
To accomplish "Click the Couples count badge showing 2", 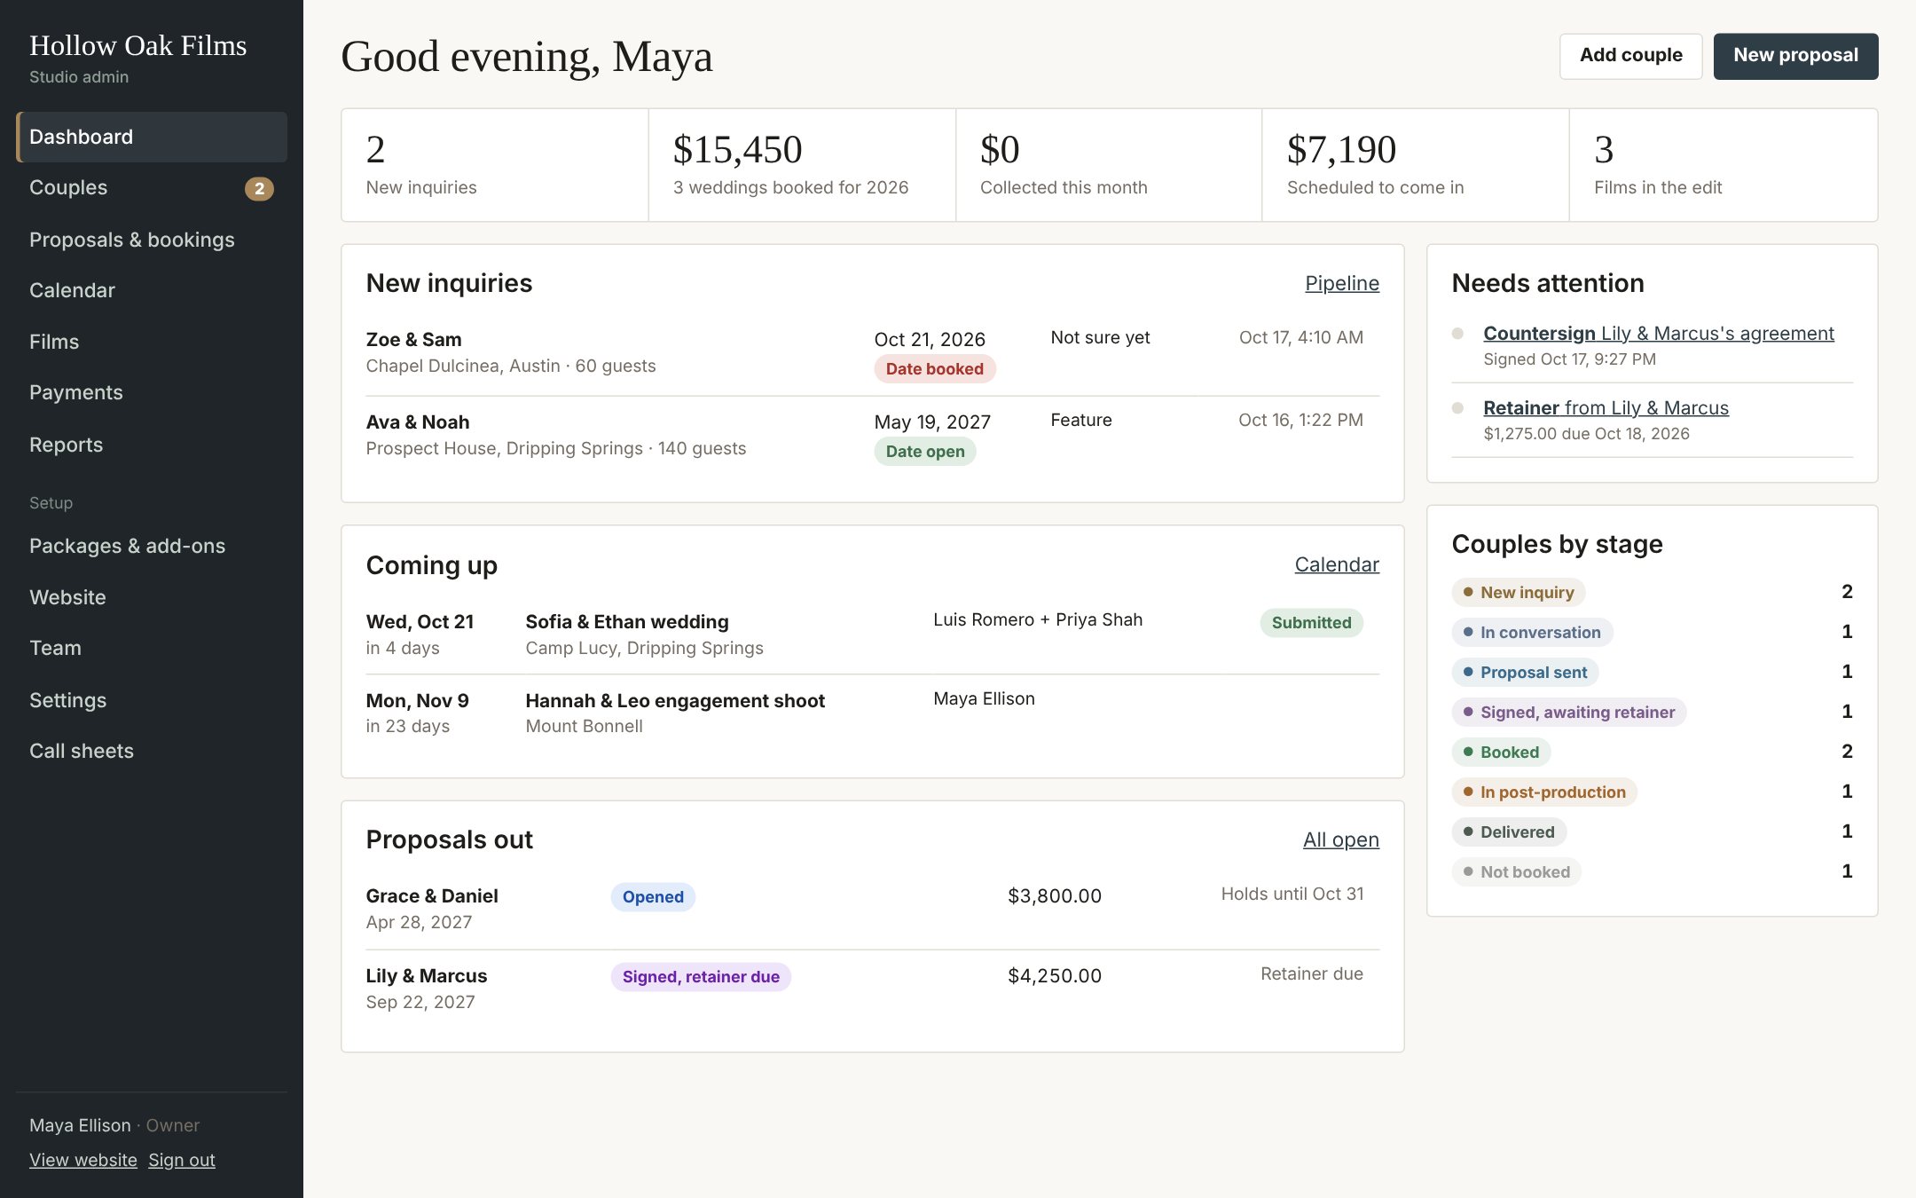I will [x=259, y=188].
